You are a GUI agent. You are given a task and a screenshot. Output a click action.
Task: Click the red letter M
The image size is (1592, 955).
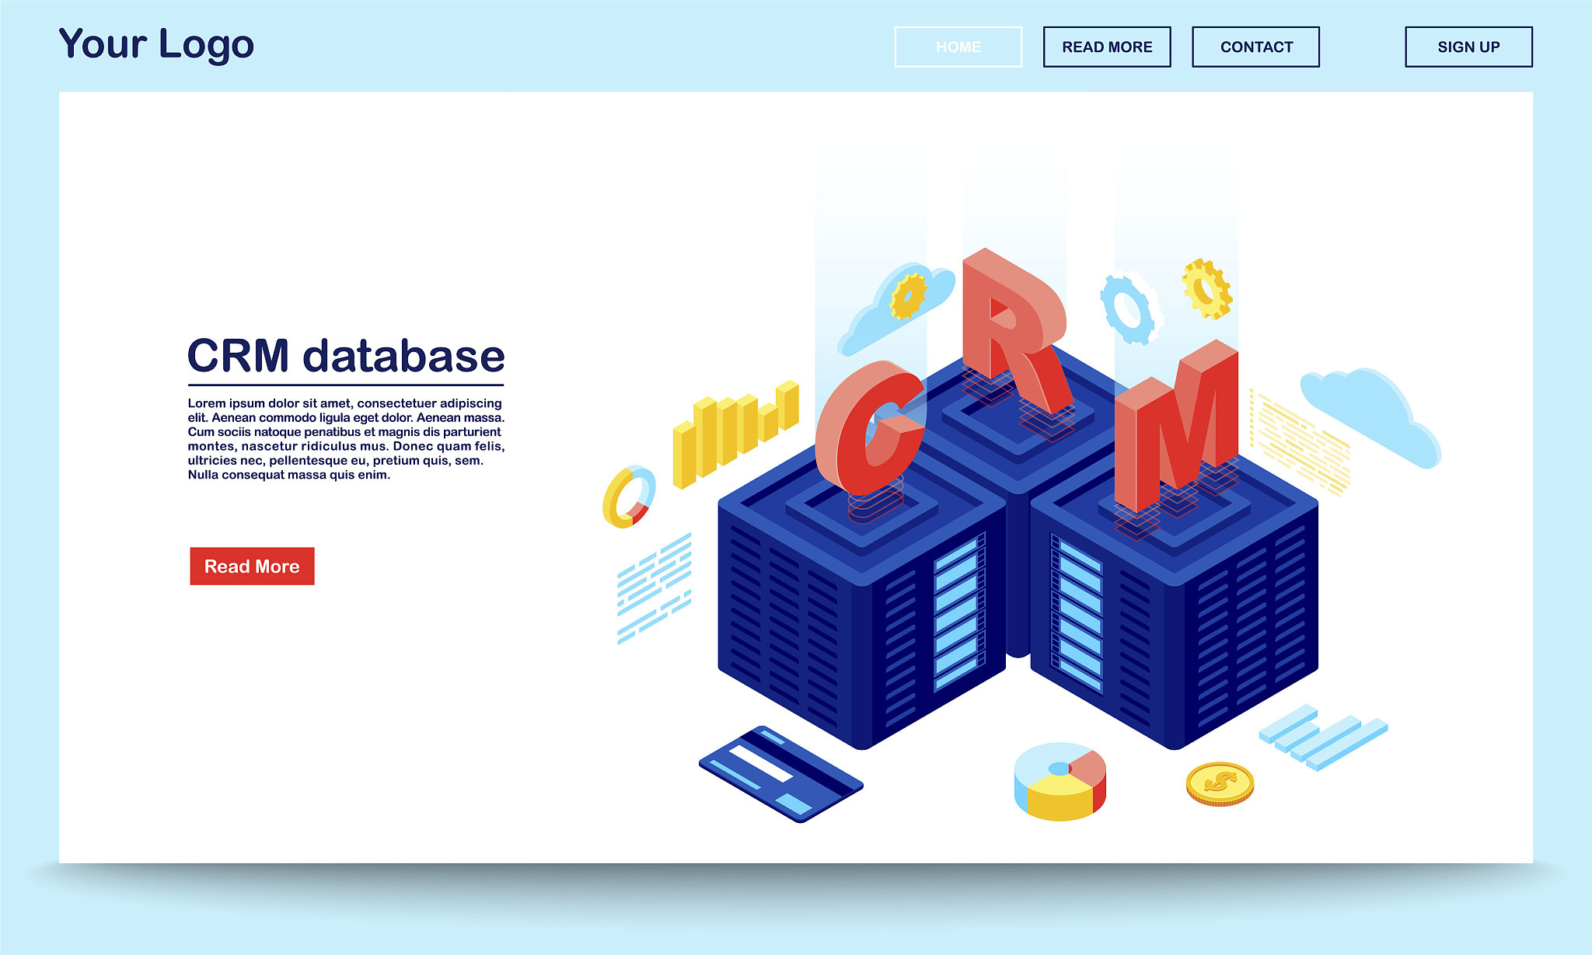[x=1176, y=425]
